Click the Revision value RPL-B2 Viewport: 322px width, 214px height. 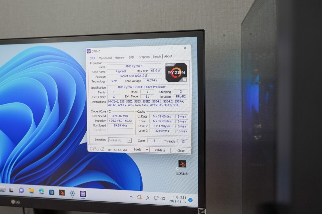point(181,96)
